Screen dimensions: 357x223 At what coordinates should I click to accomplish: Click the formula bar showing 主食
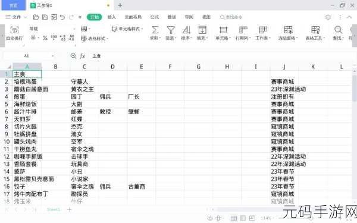[221, 56]
